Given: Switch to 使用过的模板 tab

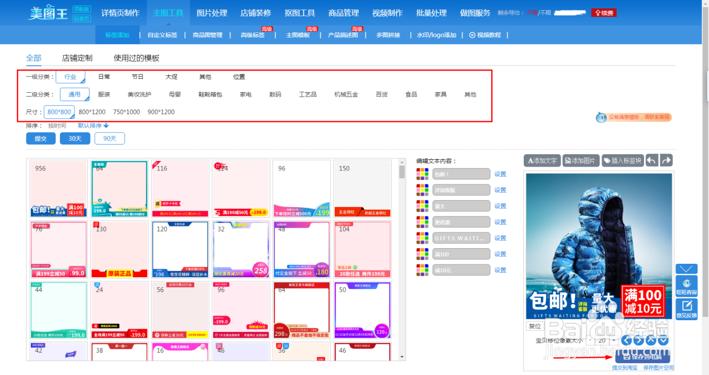Looking at the screenshot, I should point(137,58).
